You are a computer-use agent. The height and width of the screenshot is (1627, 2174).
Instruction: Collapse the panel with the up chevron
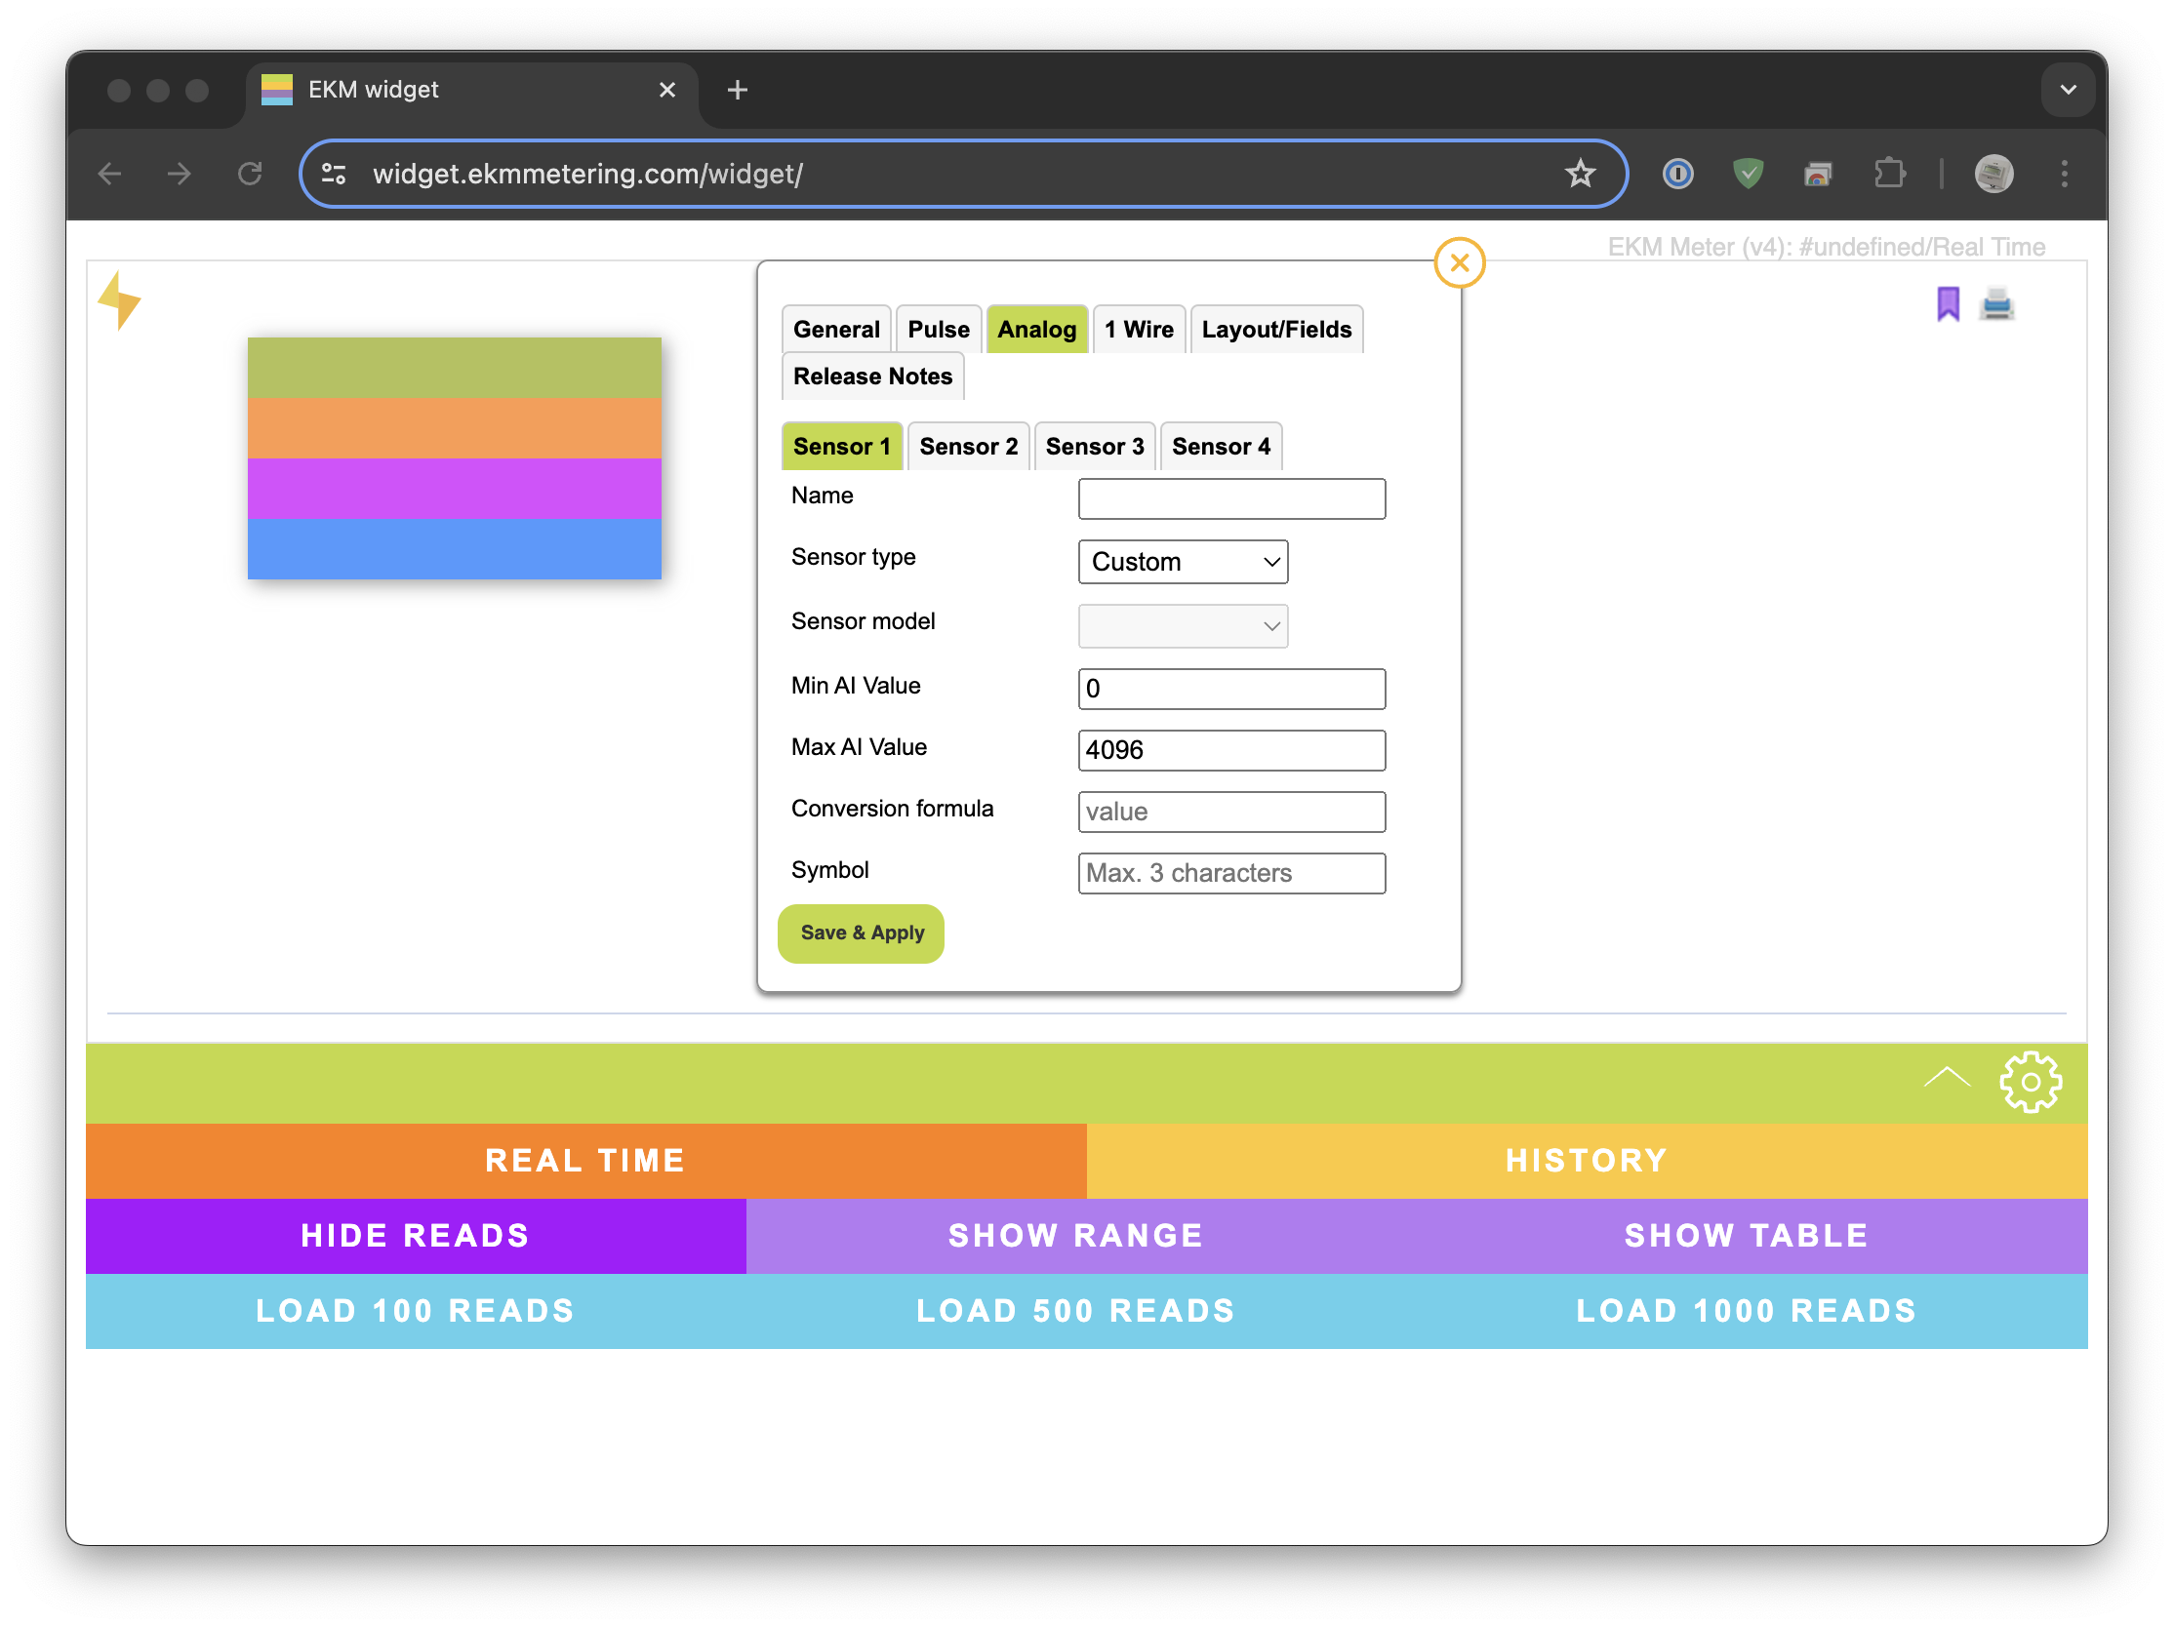tap(1946, 1079)
